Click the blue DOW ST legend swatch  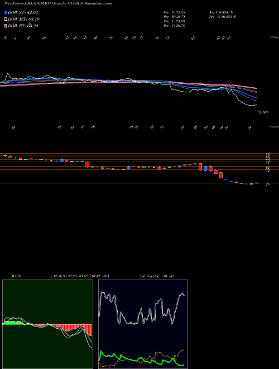[6, 12]
